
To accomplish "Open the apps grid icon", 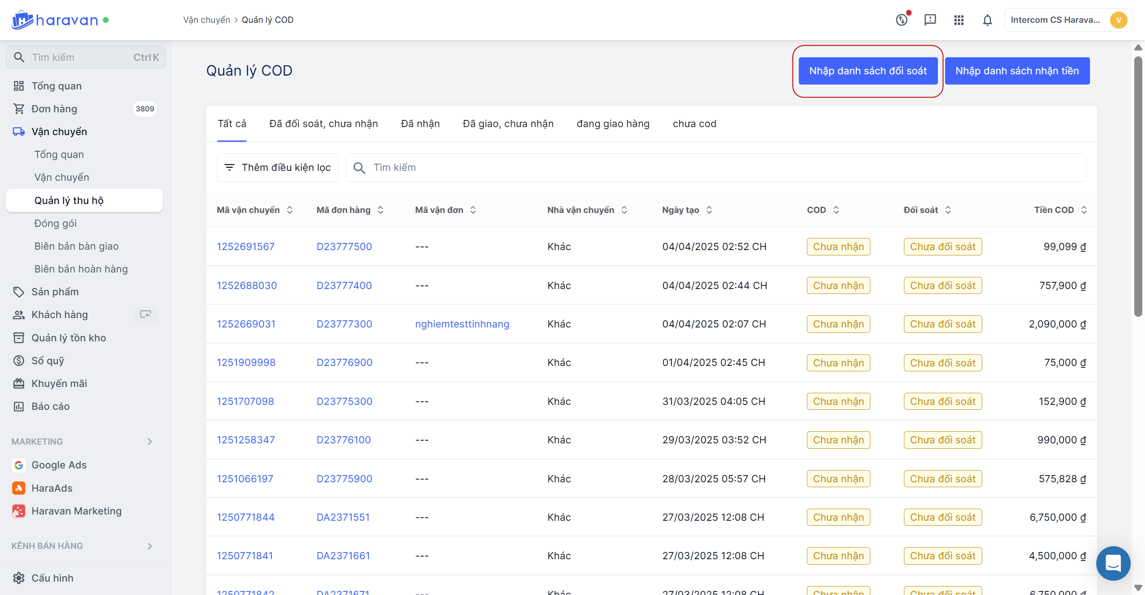I will click(958, 20).
